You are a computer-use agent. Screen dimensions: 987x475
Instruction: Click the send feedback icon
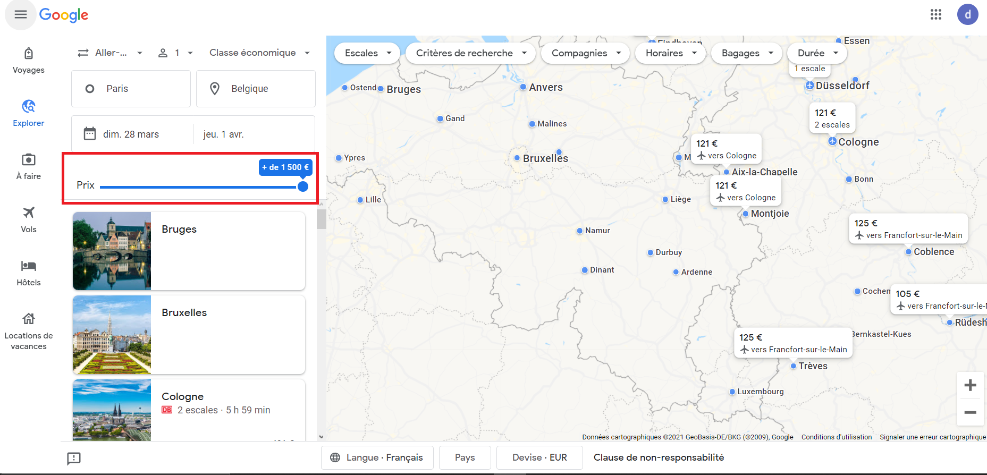tap(74, 458)
